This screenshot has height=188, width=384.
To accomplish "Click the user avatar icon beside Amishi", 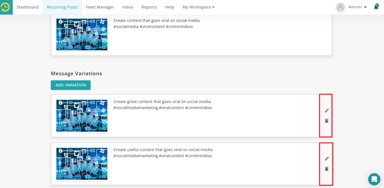I will coord(340,7).
